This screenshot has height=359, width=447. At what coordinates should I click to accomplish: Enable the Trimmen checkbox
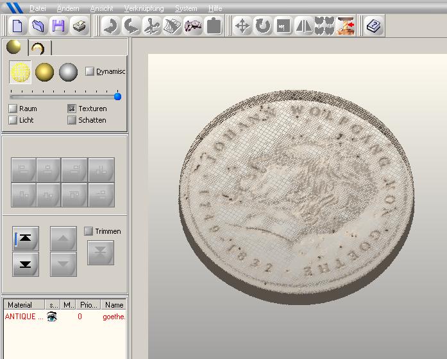89,231
